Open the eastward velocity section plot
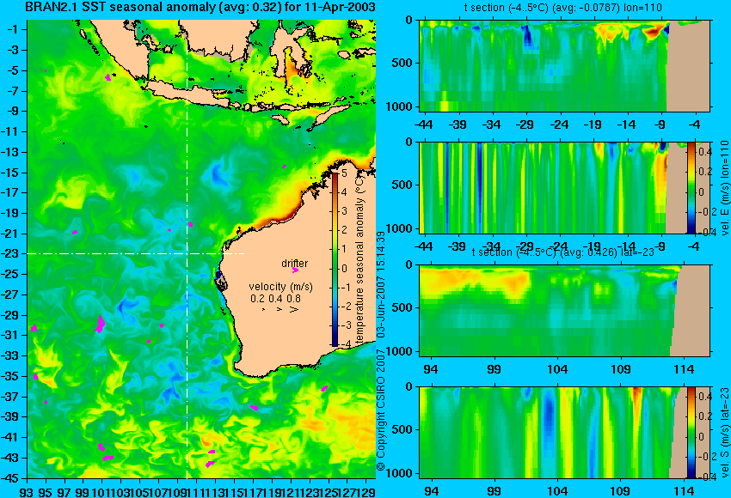This screenshot has height=498, width=731. pyautogui.click(x=564, y=187)
